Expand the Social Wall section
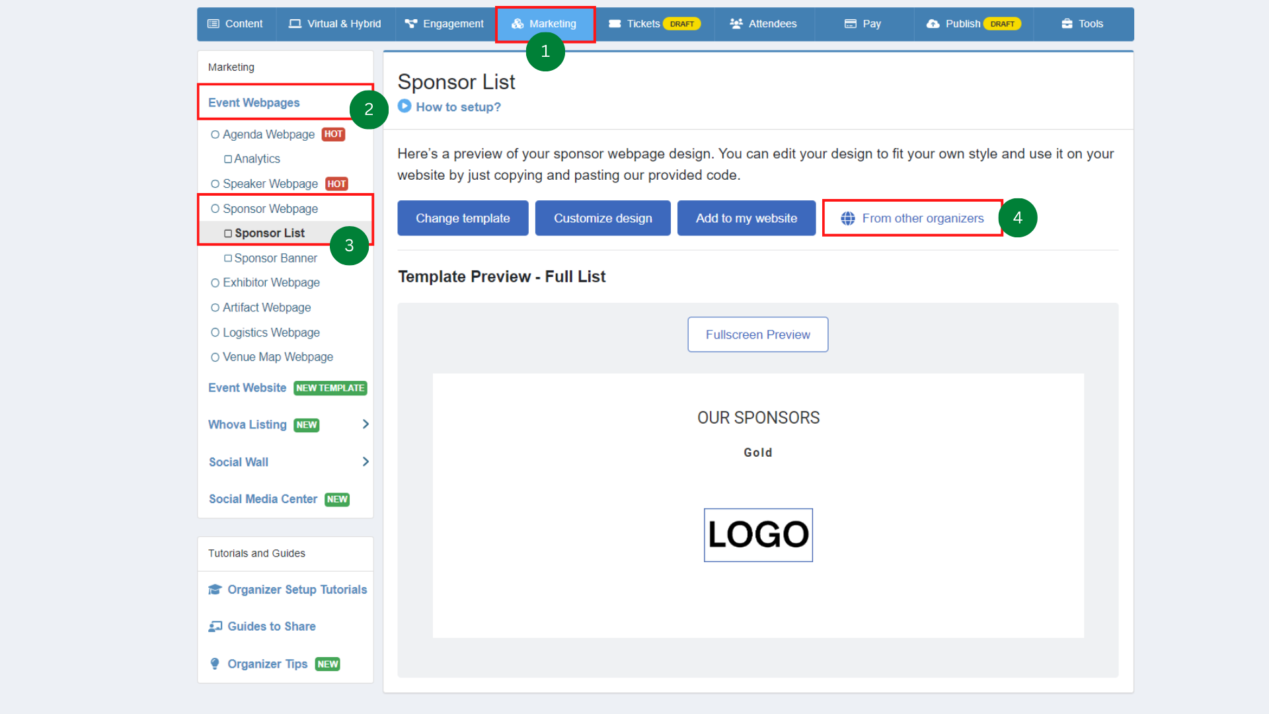The image size is (1269, 714). click(x=365, y=461)
